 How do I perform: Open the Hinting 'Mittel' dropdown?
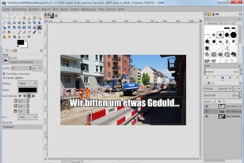(x=28, y=84)
